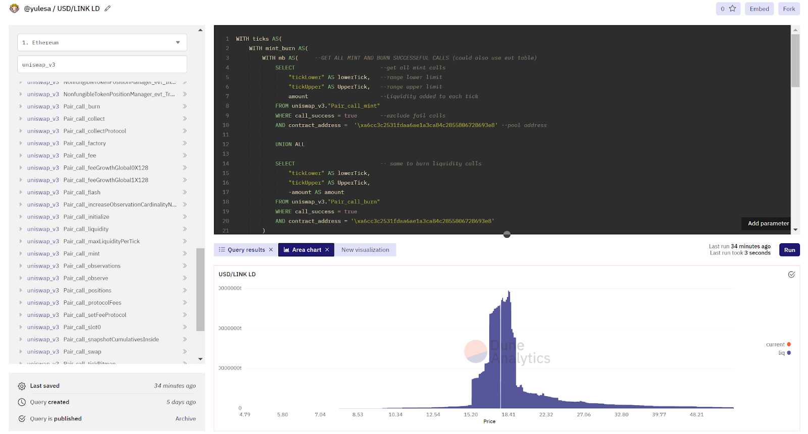Insert Pair_call_burn using its double-arrow icon

(185, 106)
